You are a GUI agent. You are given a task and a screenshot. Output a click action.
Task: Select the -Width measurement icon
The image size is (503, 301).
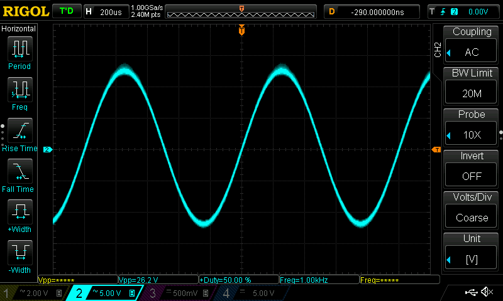coord(20,252)
